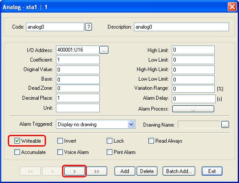Turn on Accumulate checkbox
Viewport: 239px width, 183px height.
[17, 152]
